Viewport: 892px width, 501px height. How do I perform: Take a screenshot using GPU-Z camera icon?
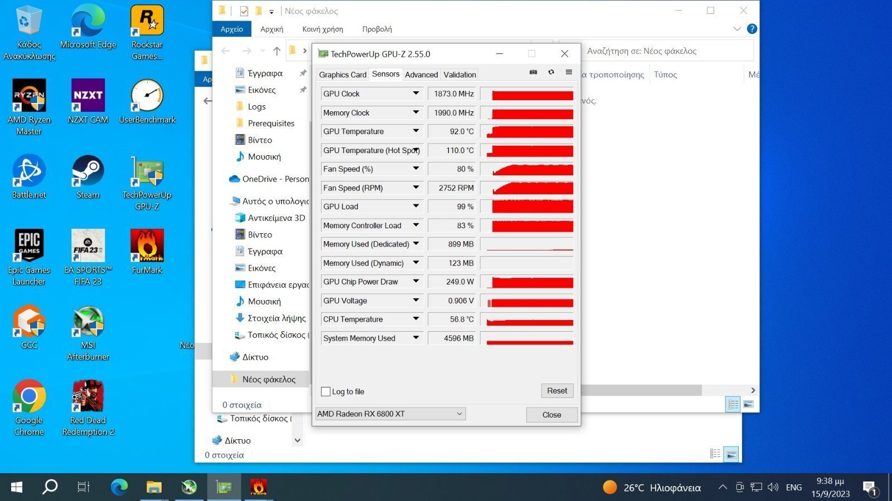click(533, 72)
